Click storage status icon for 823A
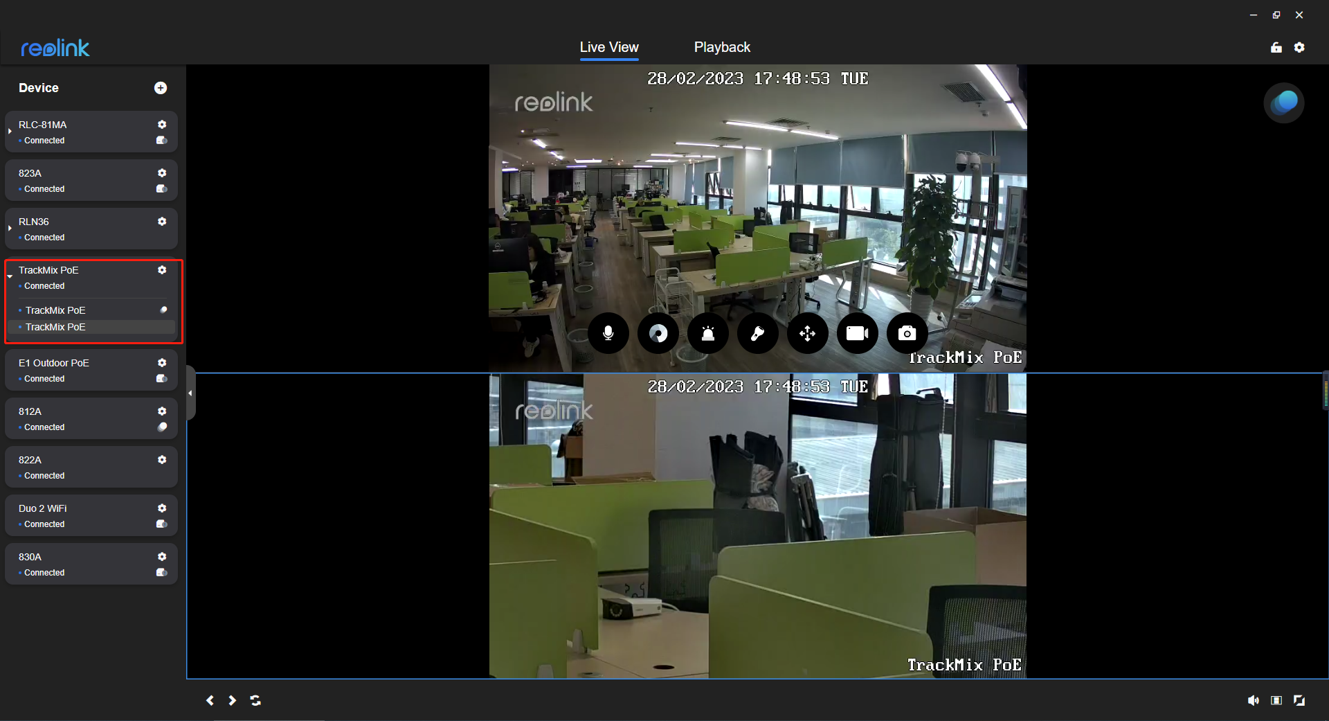Viewport: 1329px width, 721px height. point(162,189)
